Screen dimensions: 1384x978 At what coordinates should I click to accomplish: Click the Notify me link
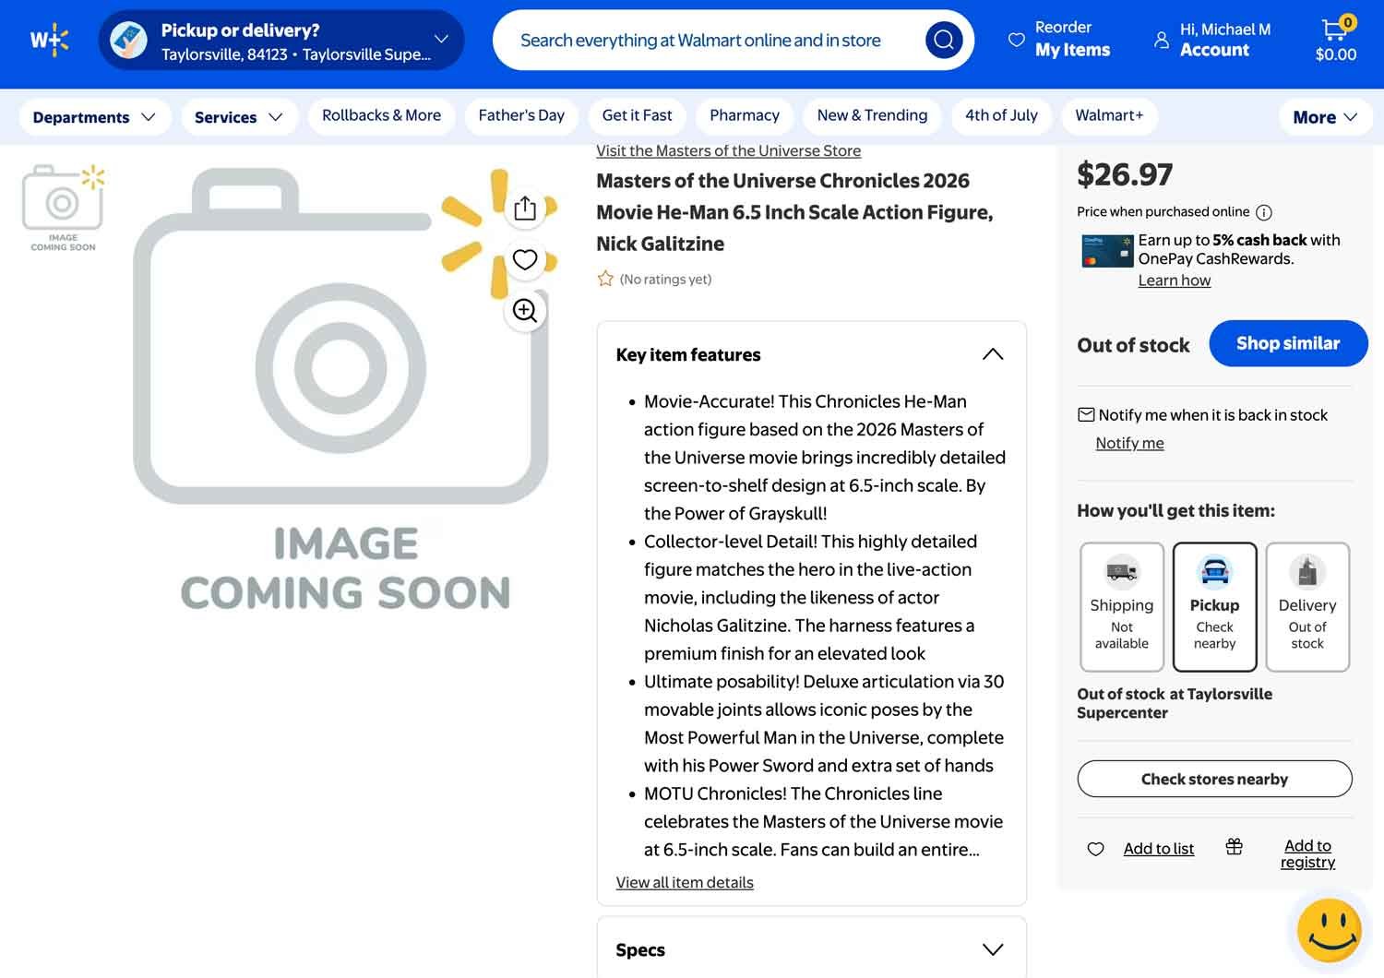click(x=1129, y=443)
